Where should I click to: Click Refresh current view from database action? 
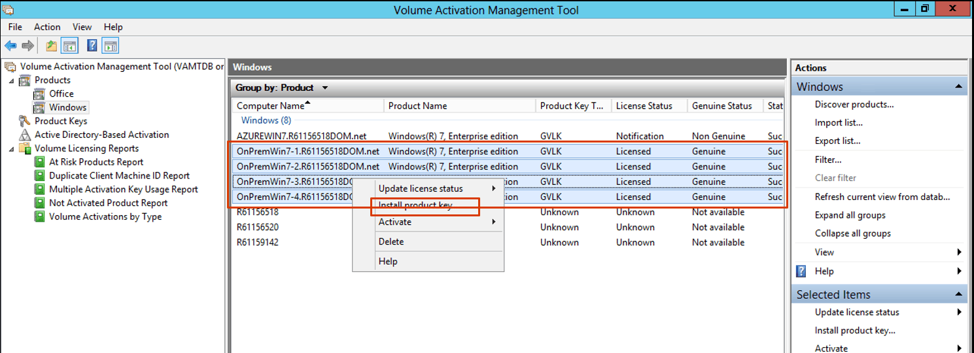click(882, 197)
